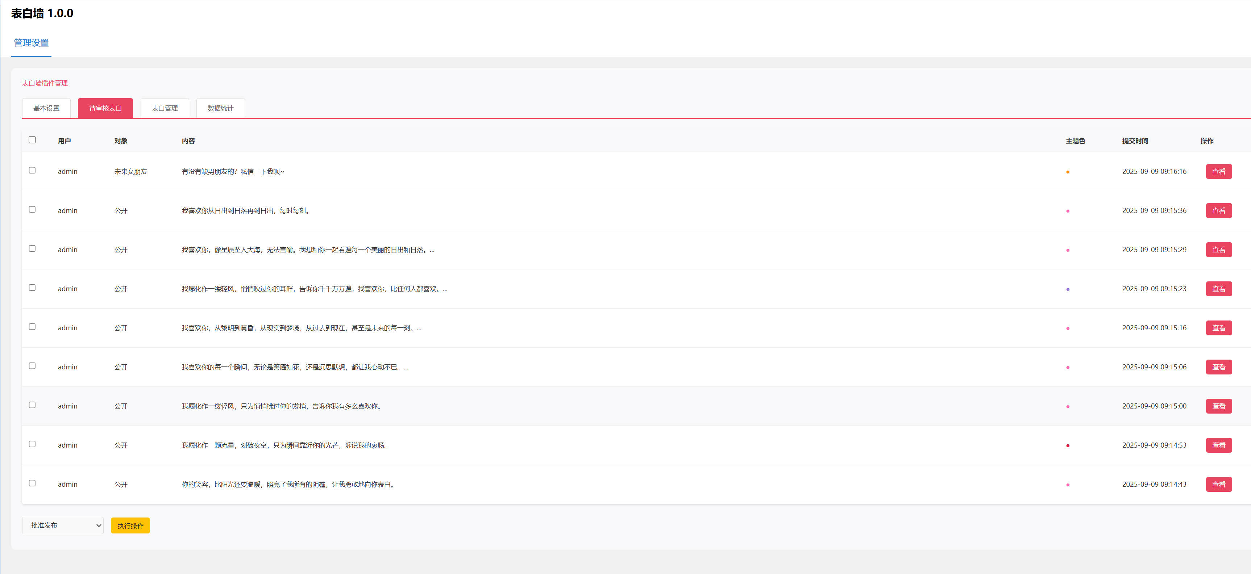Check the 09:15:00 row checkbox
The width and height of the screenshot is (1251, 574).
point(32,405)
